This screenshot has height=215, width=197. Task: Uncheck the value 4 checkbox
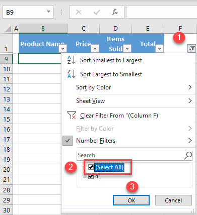click(91, 176)
